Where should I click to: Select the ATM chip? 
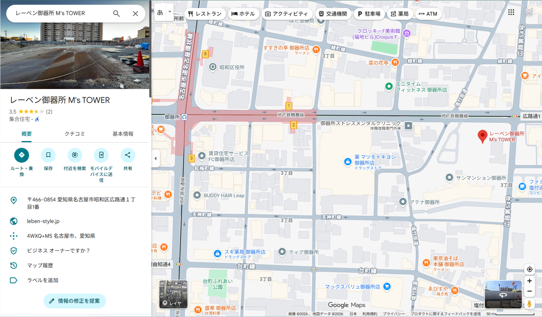point(428,14)
